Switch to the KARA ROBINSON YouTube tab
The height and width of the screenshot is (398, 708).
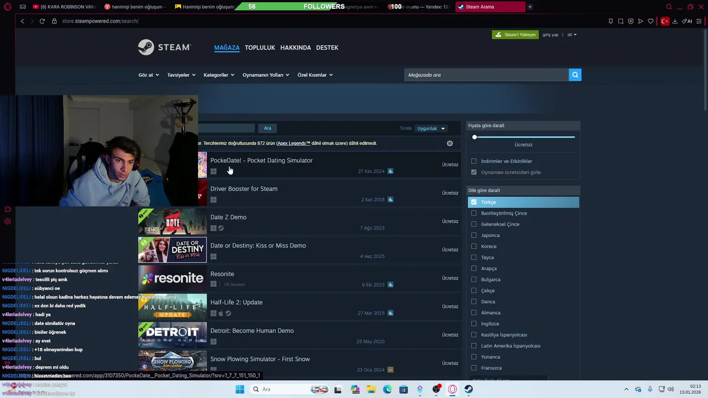pyautogui.click(x=64, y=7)
